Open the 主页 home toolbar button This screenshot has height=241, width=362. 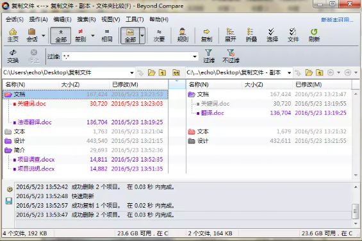pos(13,35)
